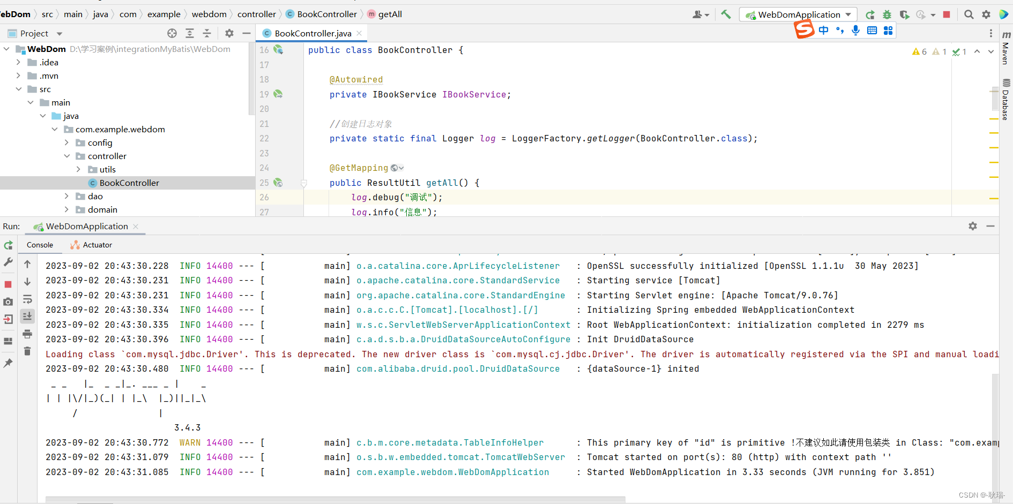Expand the .idea folder
This screenshot has width=1013, height=504.
pyautogui.click(x=18, y=62)
